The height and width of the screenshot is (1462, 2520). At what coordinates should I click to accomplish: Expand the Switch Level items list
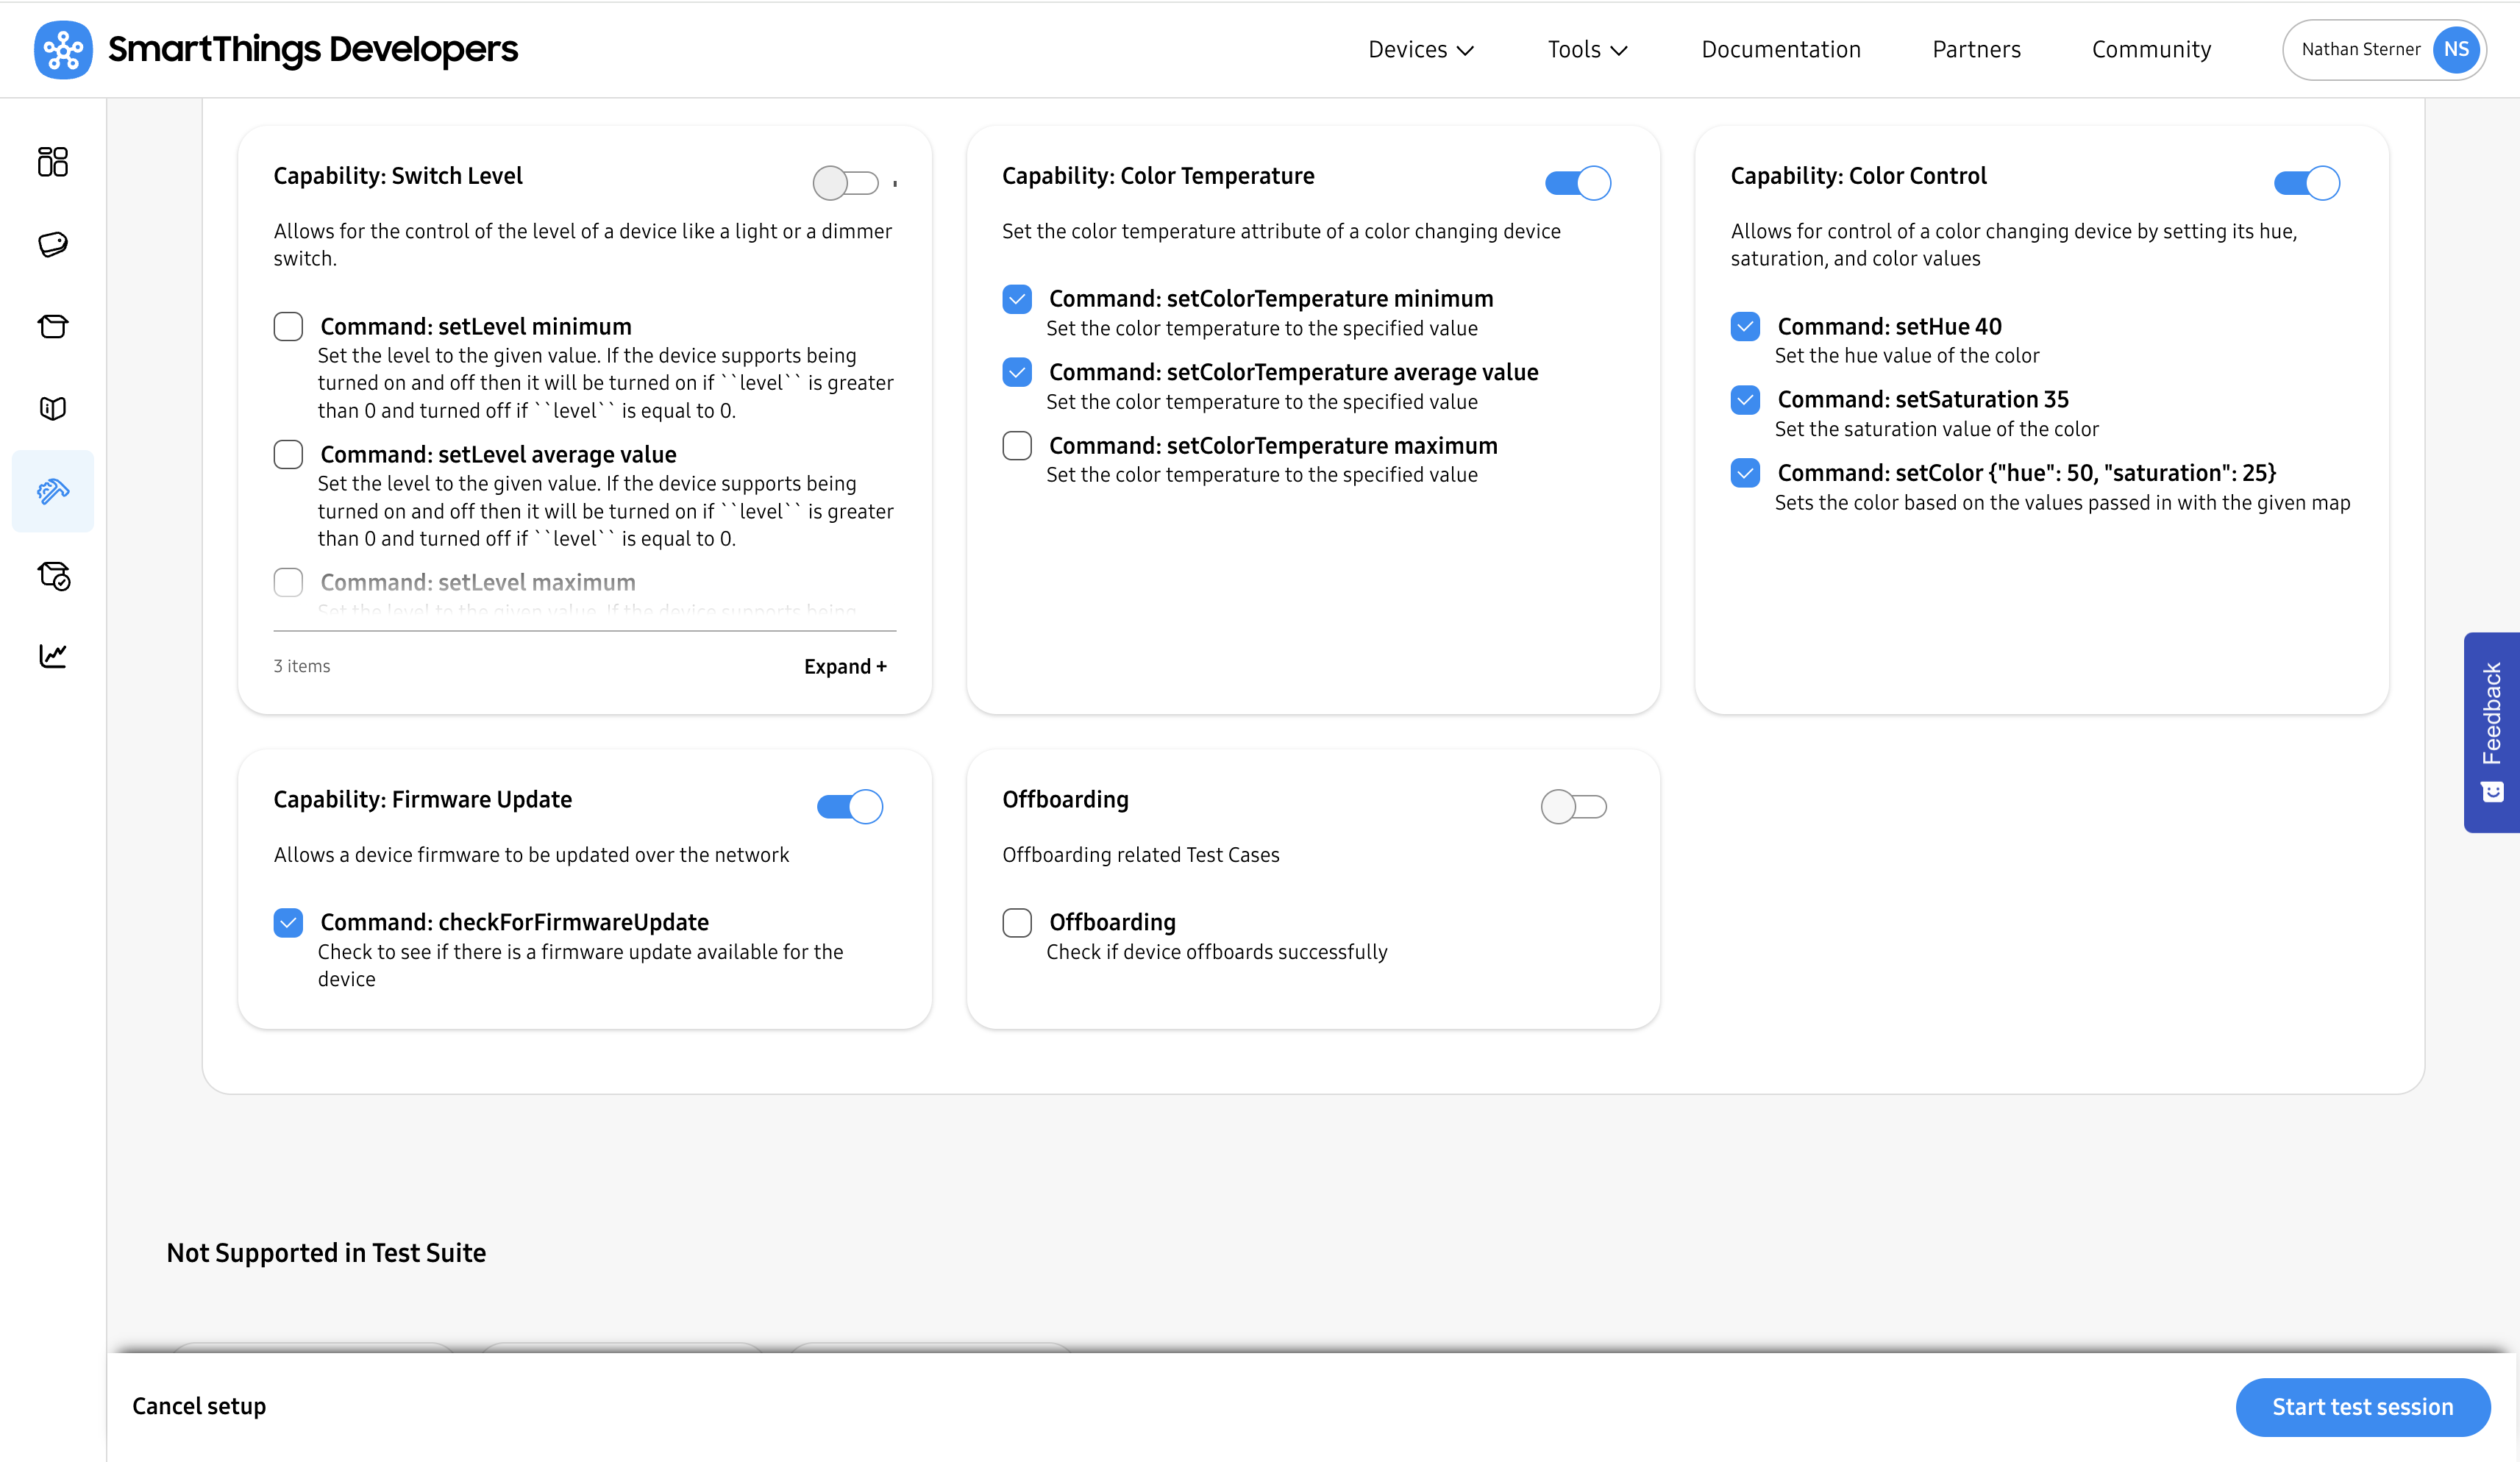(845, 666)
